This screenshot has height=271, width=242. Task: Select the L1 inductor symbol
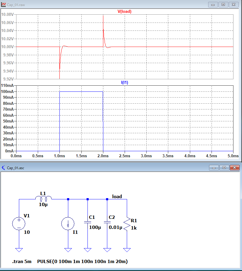click(44, 199)
